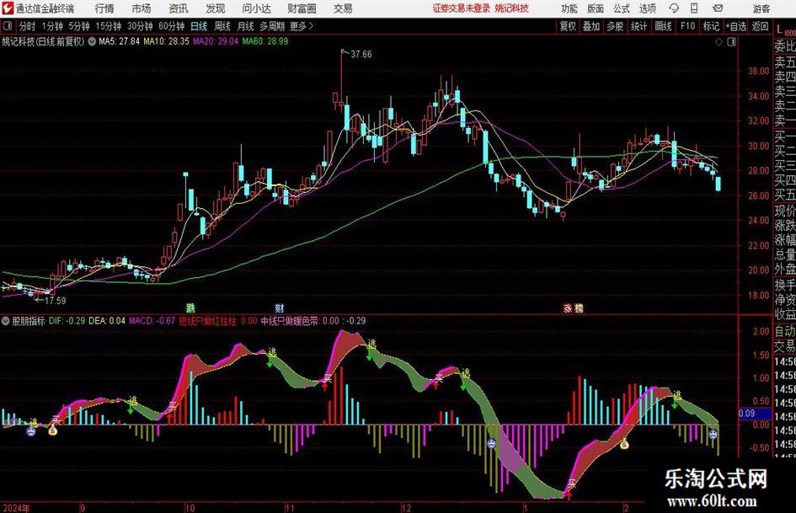796x513 pixels.
Task: Click the money-bag marker near February
Action: click(624, 445)
